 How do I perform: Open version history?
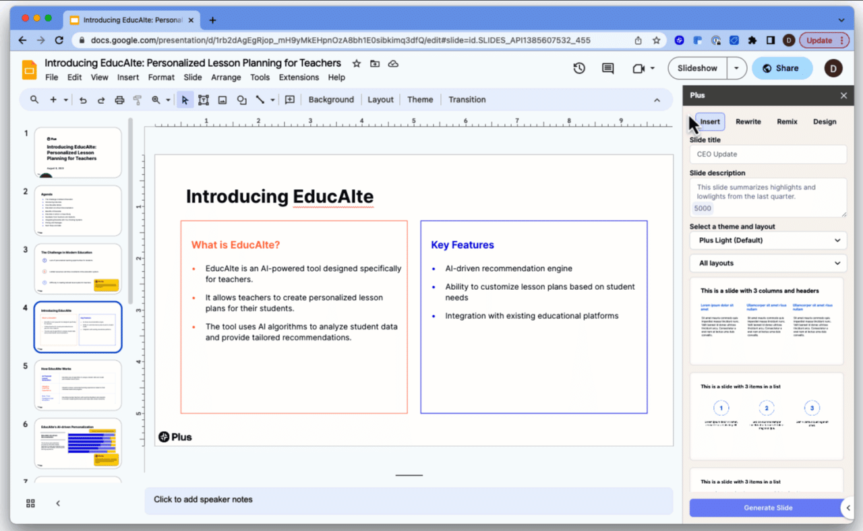(578, 68)
